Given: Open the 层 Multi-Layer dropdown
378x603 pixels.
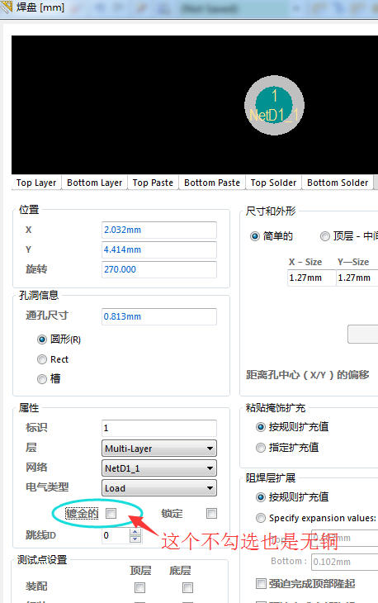Looking at the screenshot, I should click(159, 449).
